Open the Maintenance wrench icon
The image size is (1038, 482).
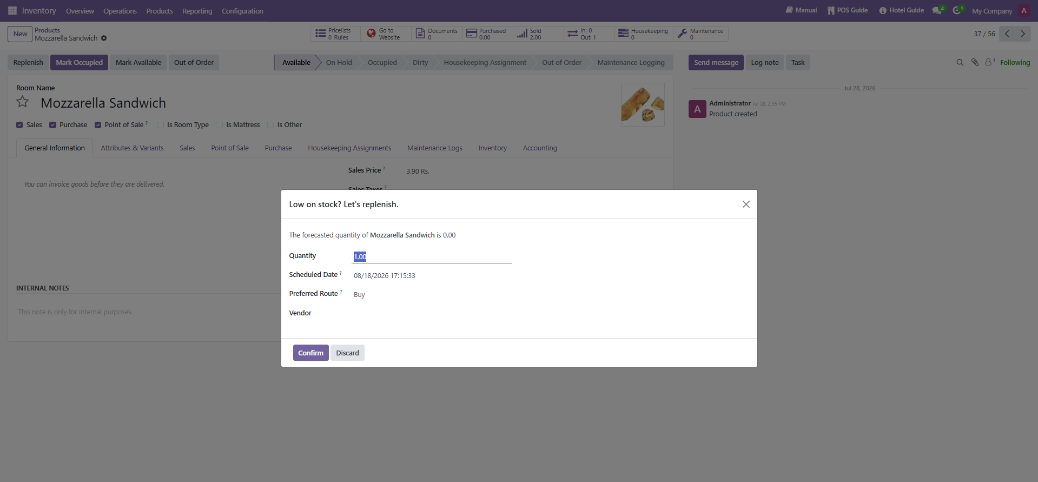click(x=683, y=34)
